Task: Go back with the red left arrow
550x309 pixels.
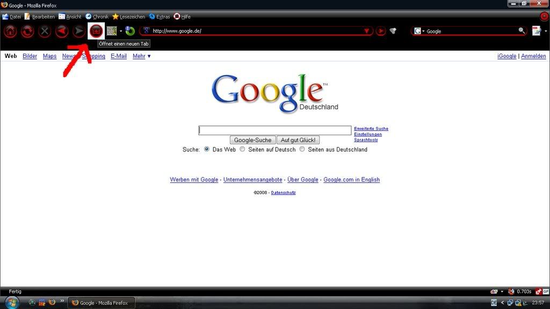Action: (62, 31)
